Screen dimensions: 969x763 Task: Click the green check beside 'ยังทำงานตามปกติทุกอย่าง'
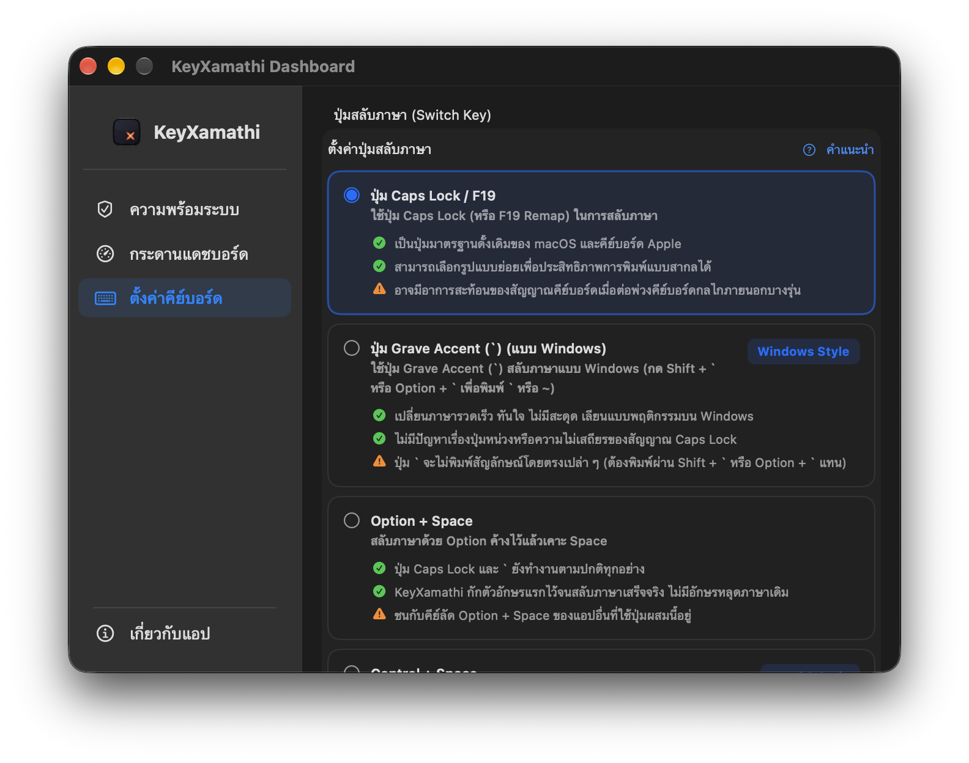pos(379,569)
